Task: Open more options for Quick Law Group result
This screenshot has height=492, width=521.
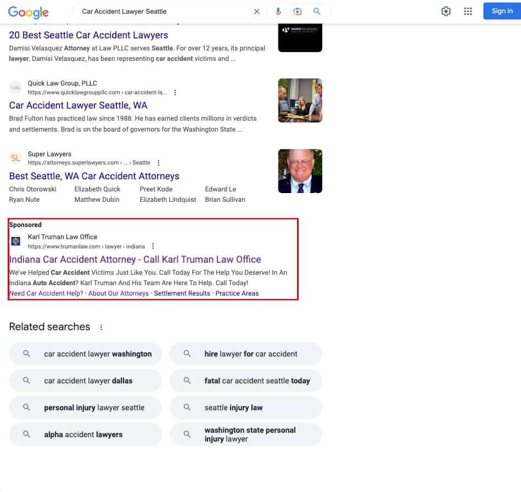Action: pyautogui.click(x=175, y=92)
